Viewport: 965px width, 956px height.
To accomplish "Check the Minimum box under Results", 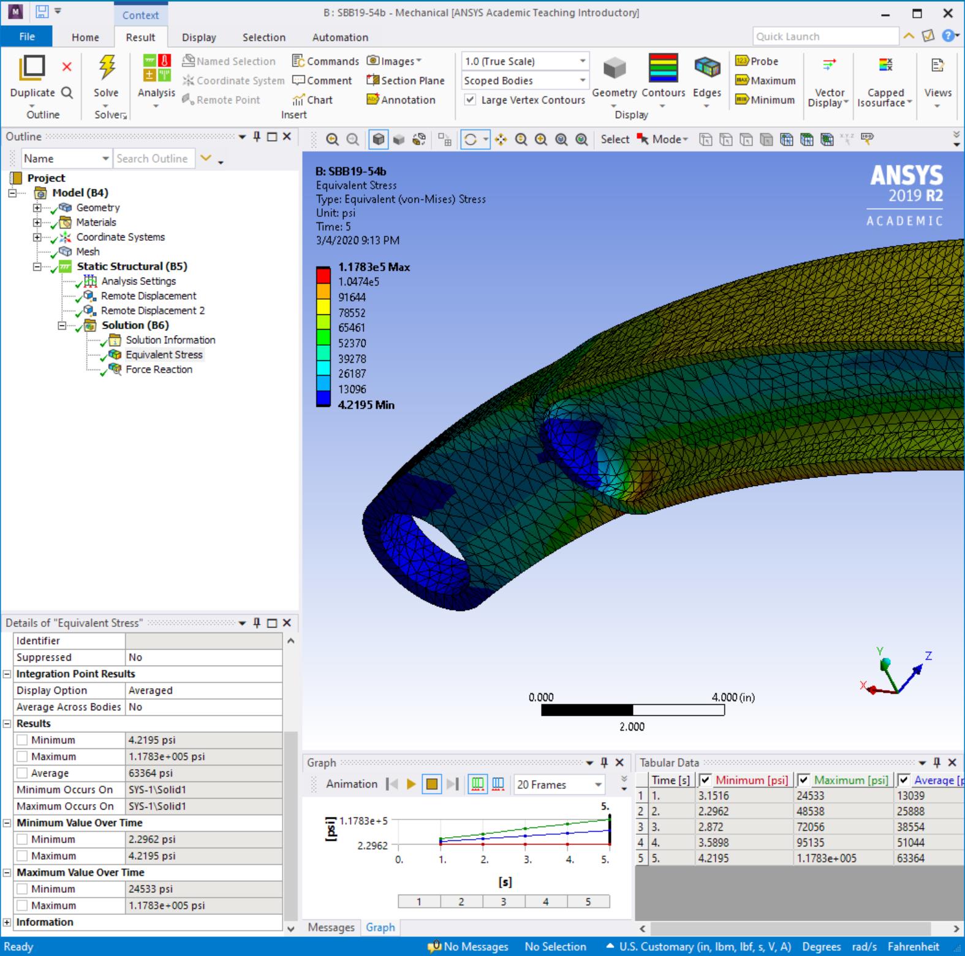I will click(x=22, y=740).
